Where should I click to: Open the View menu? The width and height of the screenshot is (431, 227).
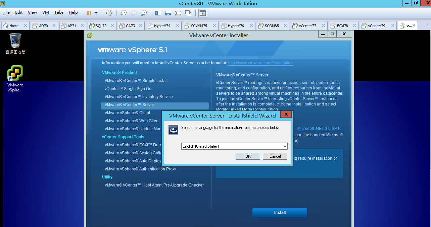coord(32,12)
